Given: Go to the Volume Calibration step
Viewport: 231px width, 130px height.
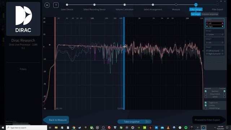Looking at the screenshot, I should point(125,9).
